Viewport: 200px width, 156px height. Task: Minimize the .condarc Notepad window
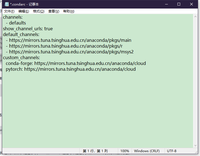[x=166, y=4]
